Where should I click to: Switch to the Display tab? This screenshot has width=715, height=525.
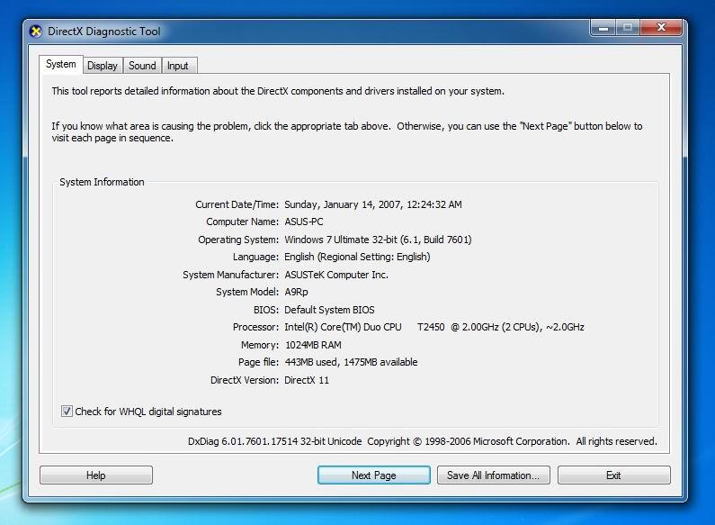point(103,66)
